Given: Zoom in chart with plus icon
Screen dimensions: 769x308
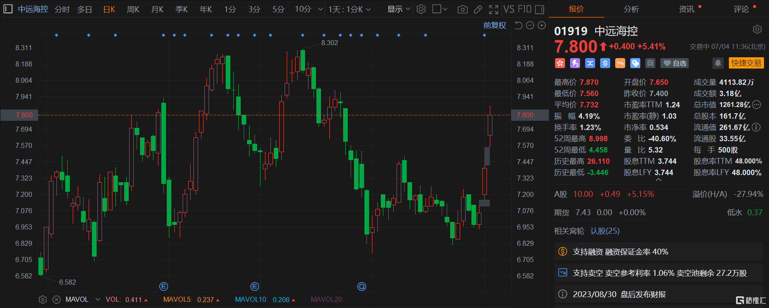Looking at the screenshot, I should tap(542, 25).
